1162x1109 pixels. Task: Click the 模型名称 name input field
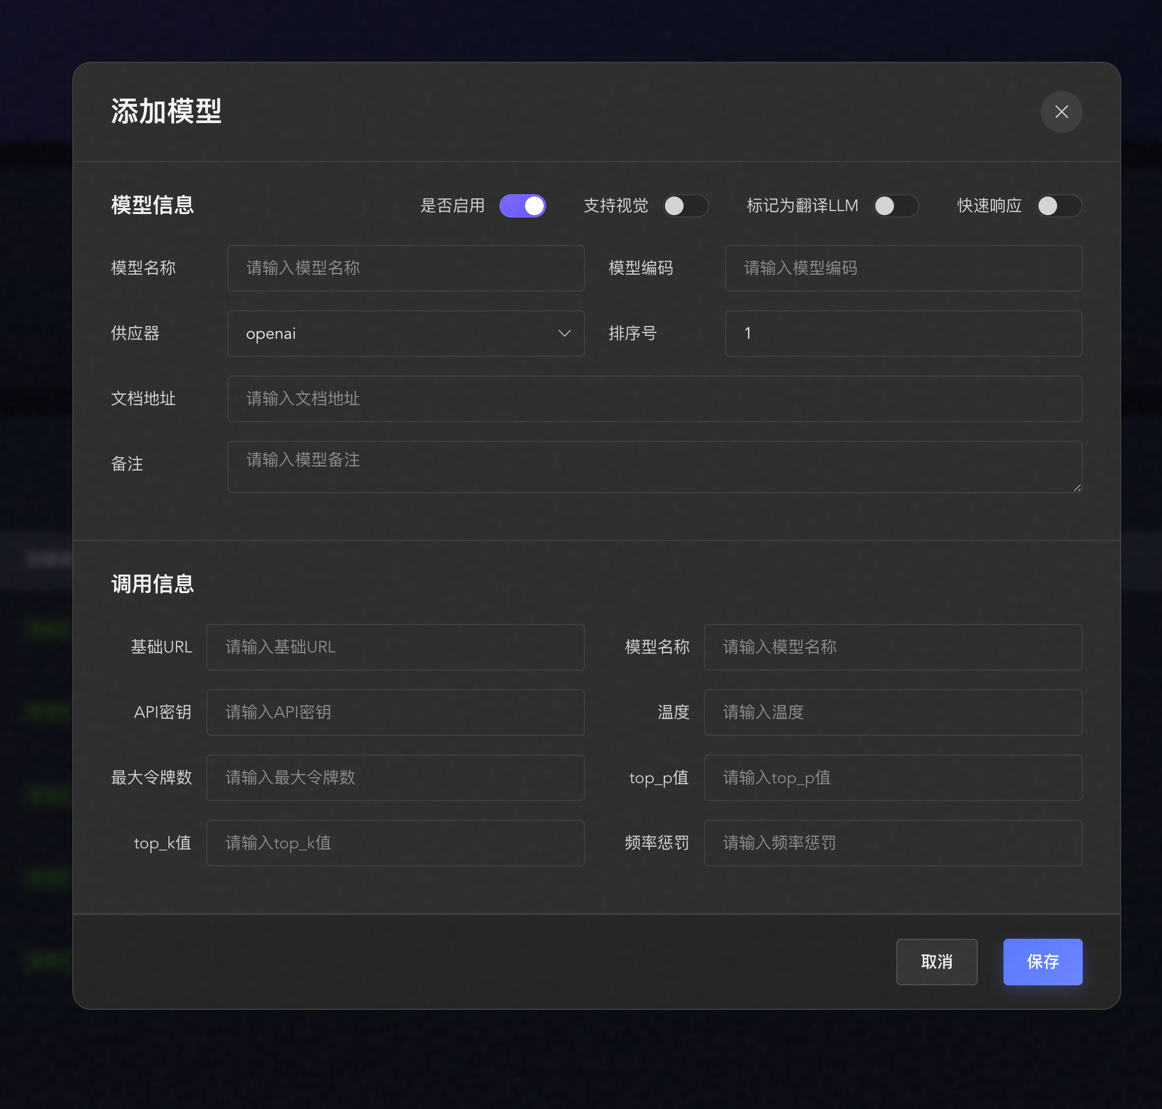pos(406,268)
